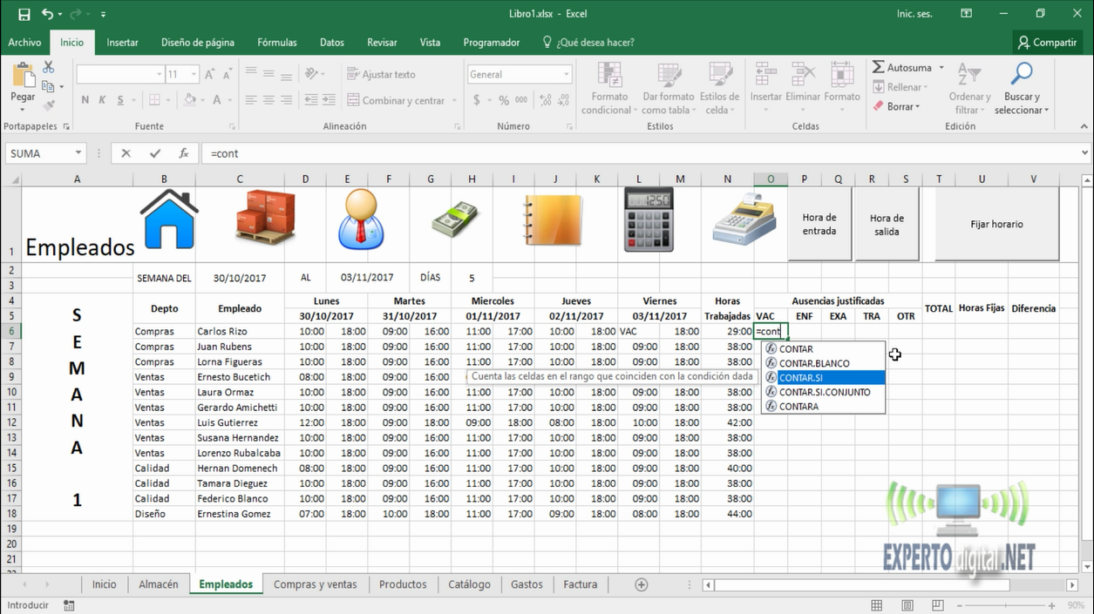Toggle Ajustar texto wrapping
Image resolution: width=1094 pixels, height=614 pixels.
[381, 74]
